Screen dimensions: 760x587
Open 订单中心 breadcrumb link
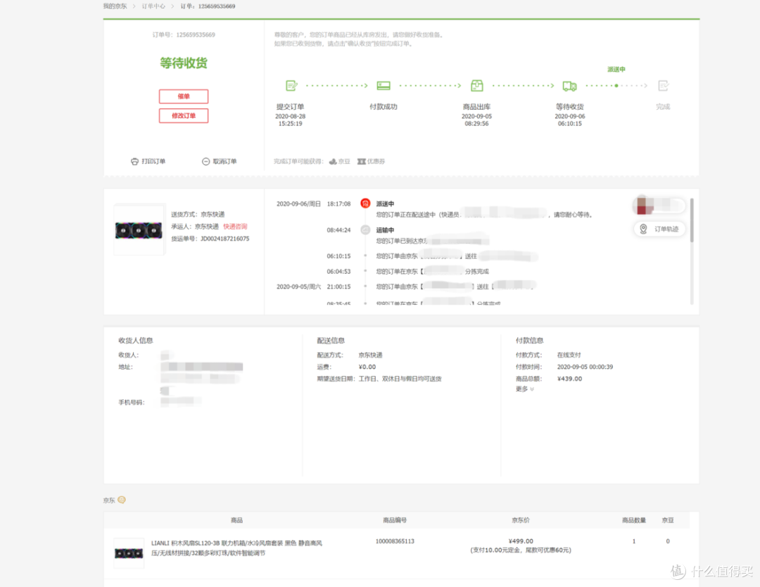153,6
